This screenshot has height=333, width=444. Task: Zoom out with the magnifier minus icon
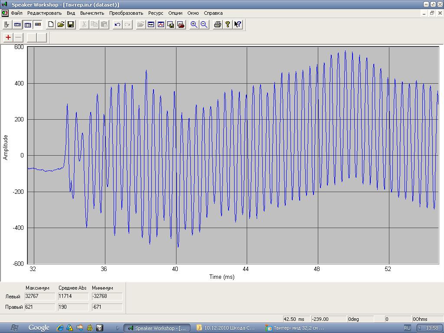pyautogui.click(x=204, y=25)
